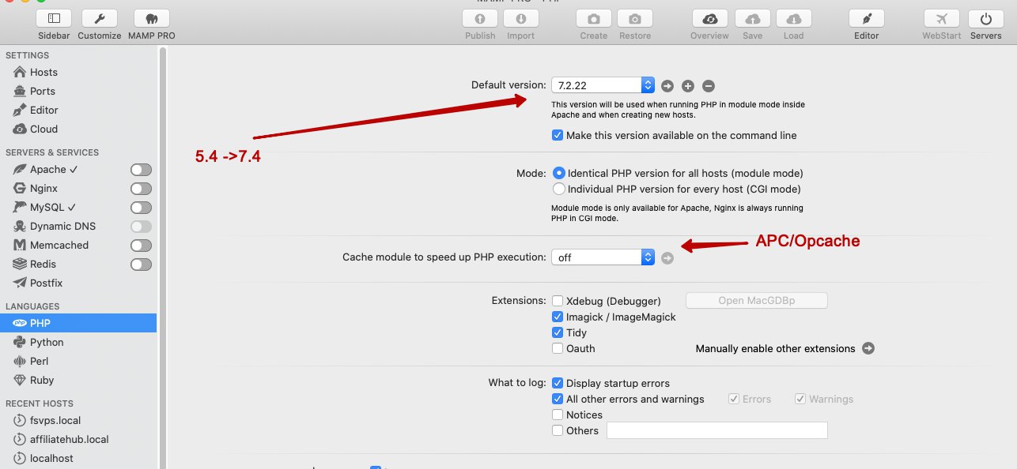Select Nginx in the sidebar
The width and height of the screenshot is (1017, 469).
tap(44, 188)
